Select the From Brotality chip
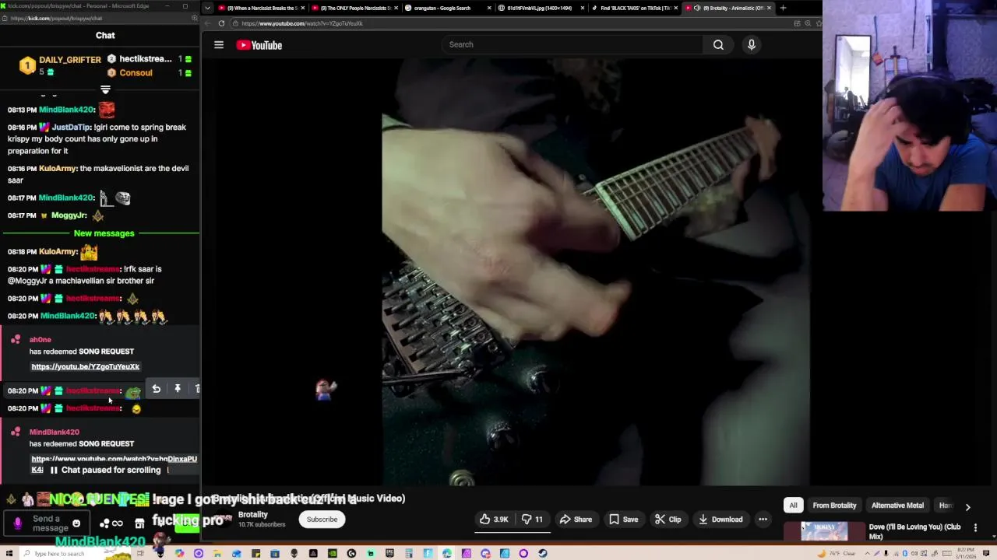This screenshot has width=997, height=560. [834, 506]
